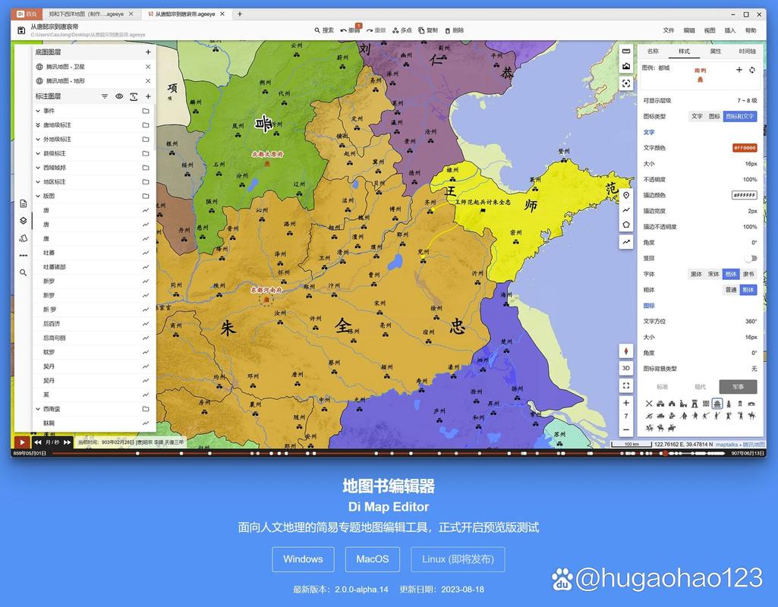This screenshot has height=607, width=778.
Task: Refresh the legend with the cycle icon
Action: (x=752, y=70)
